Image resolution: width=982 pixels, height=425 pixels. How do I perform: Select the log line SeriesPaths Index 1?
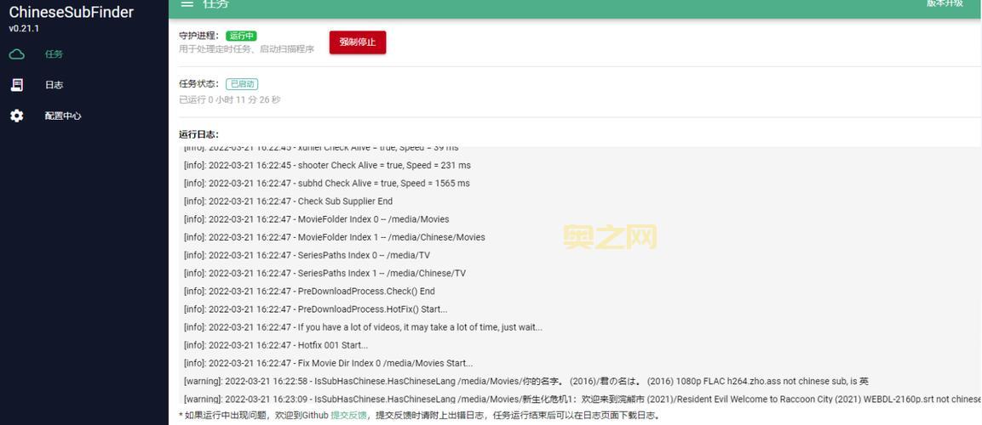click(x=324, y=273)
